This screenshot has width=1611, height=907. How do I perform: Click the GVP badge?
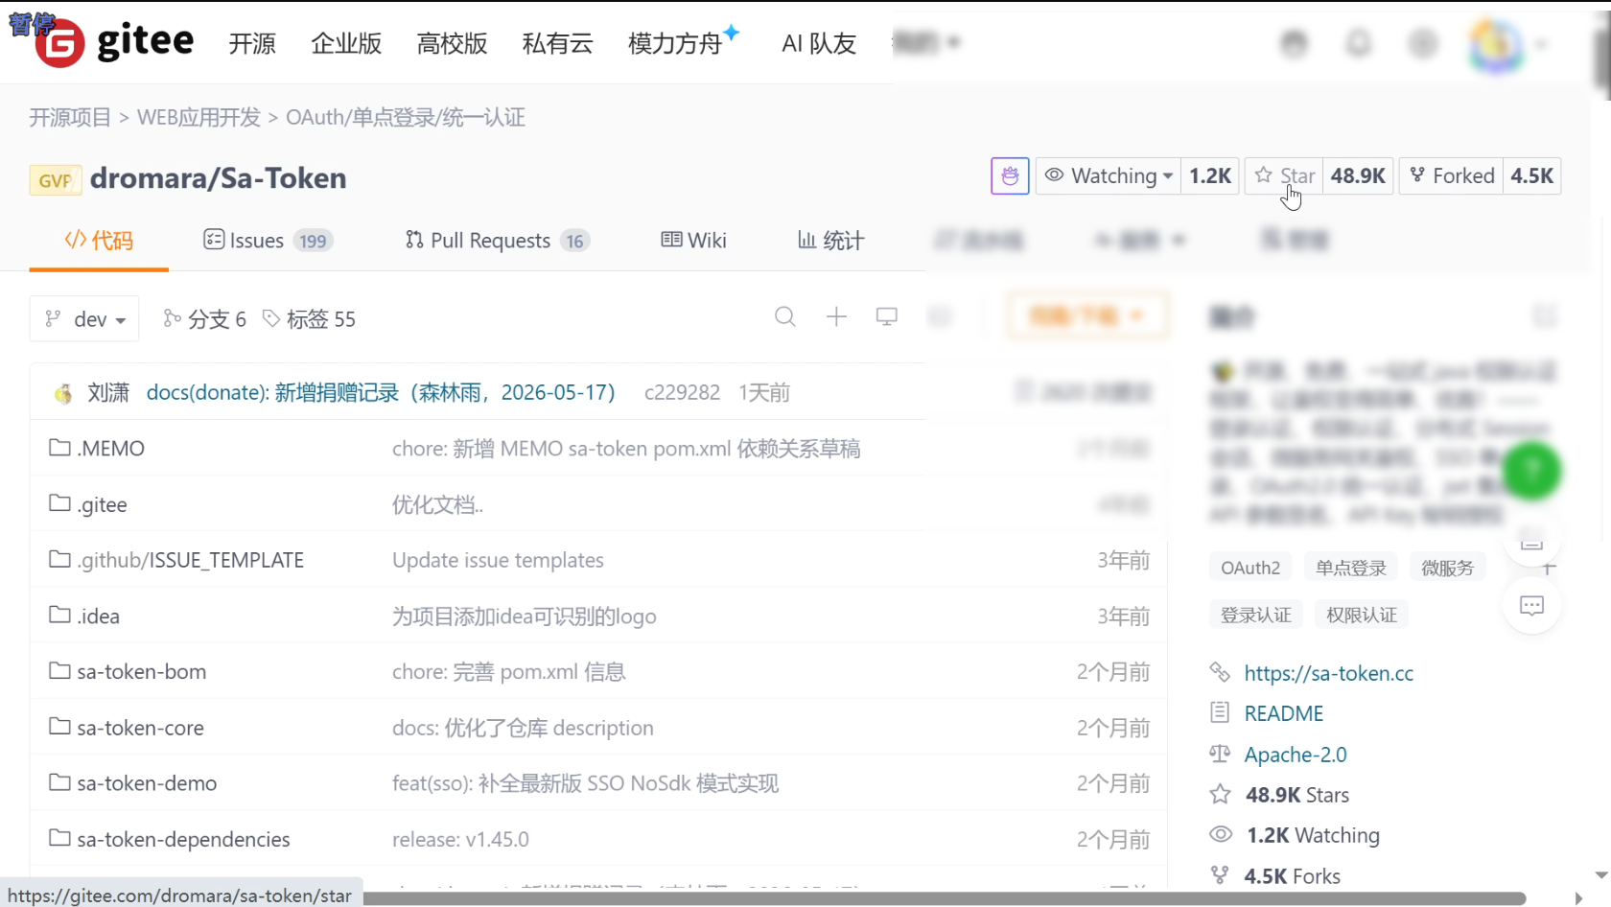[x=55, y=180]
